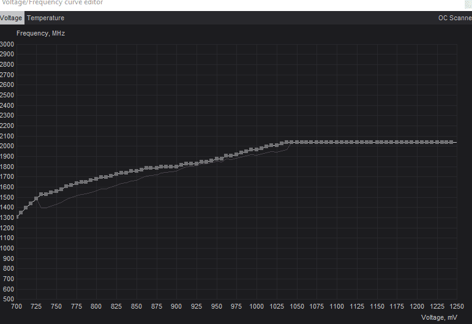
Task: Select the curve point at 1100 mV
Action: click(337, 142)
